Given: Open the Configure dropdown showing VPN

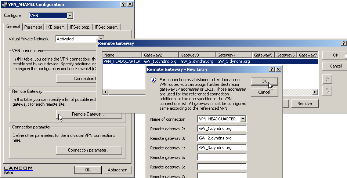Looking at the screenshot, I should click(x=70, y=15).
